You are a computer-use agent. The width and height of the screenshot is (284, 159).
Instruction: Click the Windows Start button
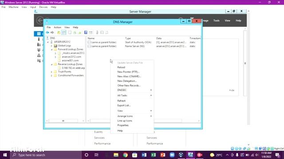(5, 155)
